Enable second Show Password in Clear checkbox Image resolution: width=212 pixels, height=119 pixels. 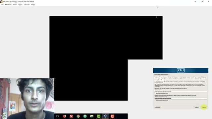(155, 100)
